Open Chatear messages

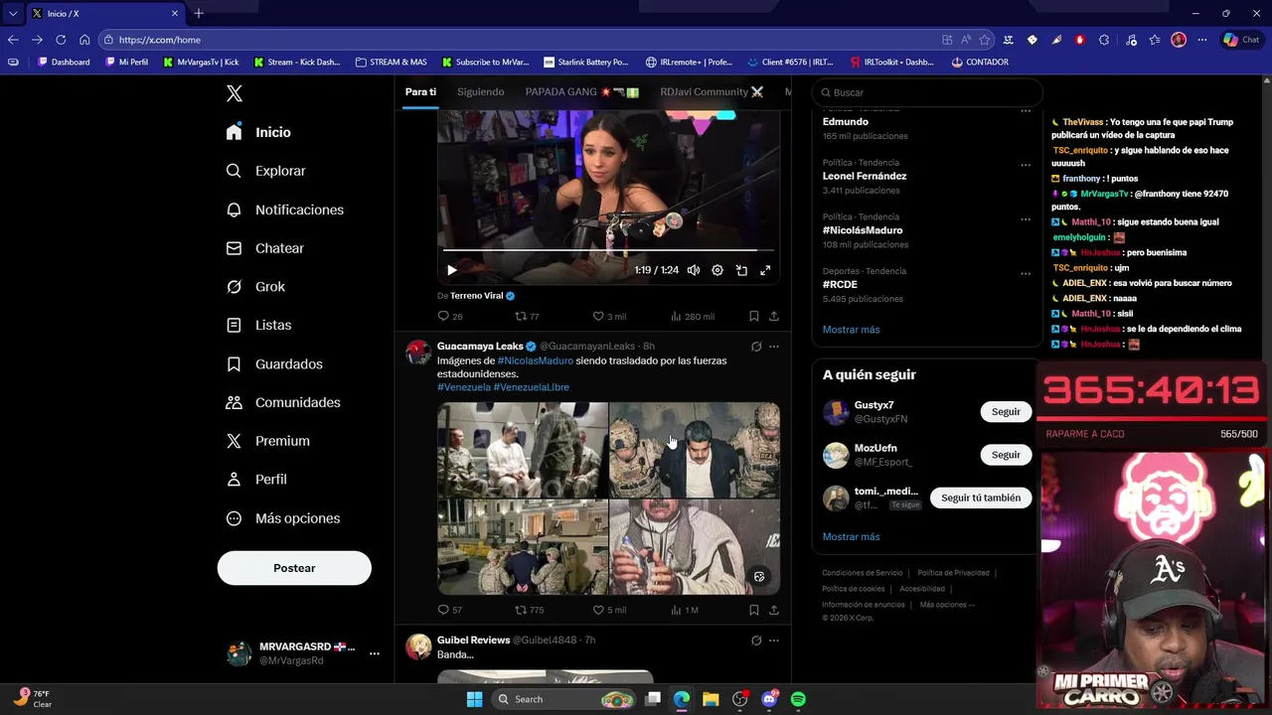click(265, 248)
